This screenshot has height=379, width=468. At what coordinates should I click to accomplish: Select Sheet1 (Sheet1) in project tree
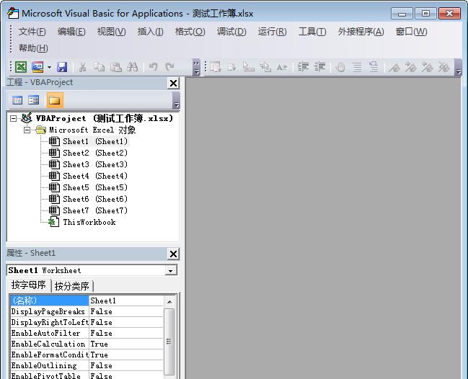point(95,141)
